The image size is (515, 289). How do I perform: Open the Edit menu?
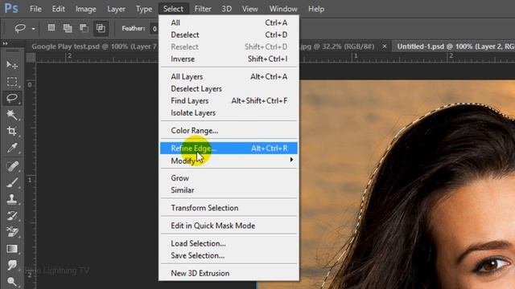pyautogui.click(x=58, y=9)
